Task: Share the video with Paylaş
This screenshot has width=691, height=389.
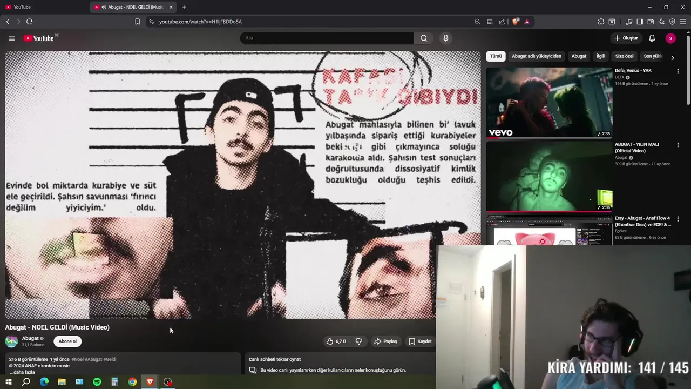Action: pos(385,341)
